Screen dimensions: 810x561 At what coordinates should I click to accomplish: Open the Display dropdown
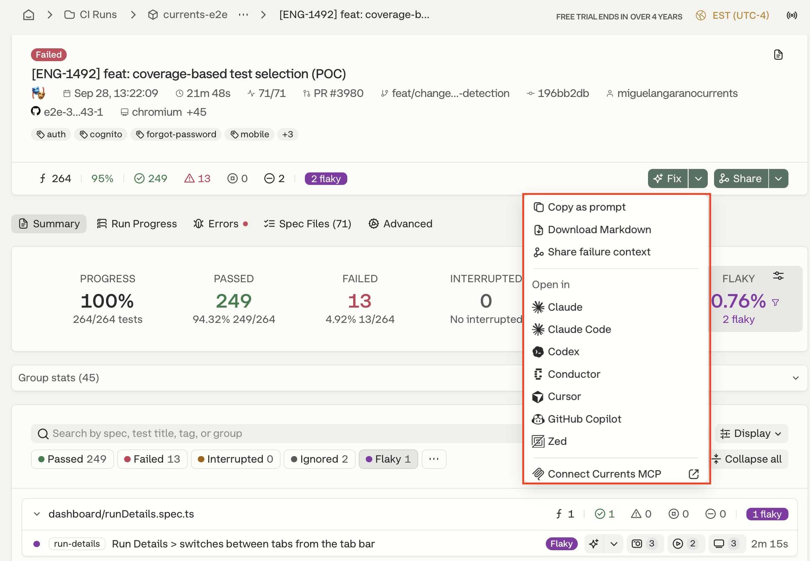point(751,433)
